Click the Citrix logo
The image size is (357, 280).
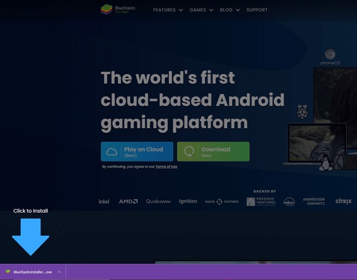point(343,201)
